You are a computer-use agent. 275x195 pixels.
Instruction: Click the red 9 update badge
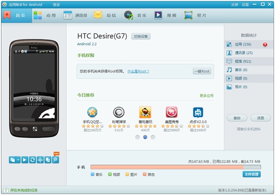(x=265, y=44)
